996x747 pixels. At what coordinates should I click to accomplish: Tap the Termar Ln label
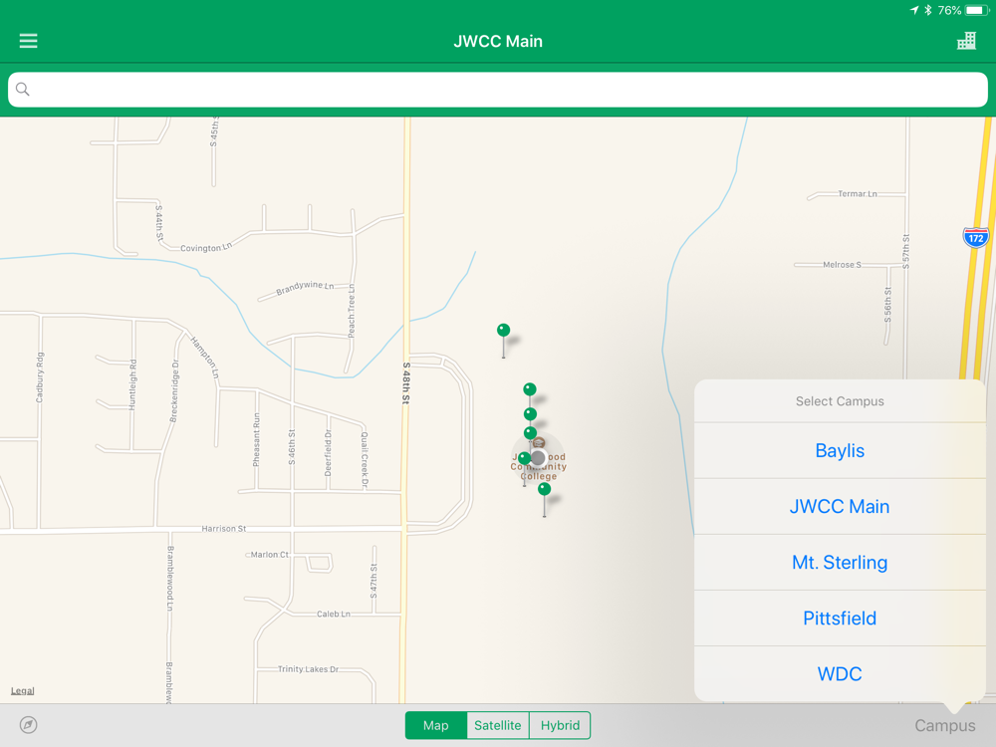pyautogui.click(x=858, y=194)
